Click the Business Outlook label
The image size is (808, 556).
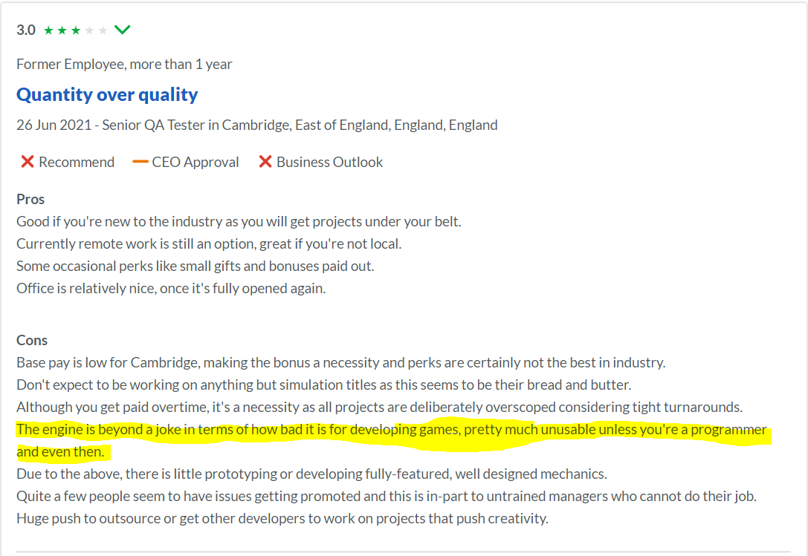tap(330, 162)
